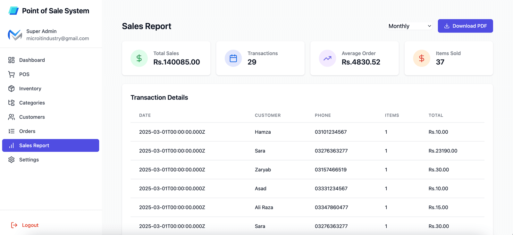Click the Transactions calendar icon
The image size is (513, 235).
(x=233, y=58)
